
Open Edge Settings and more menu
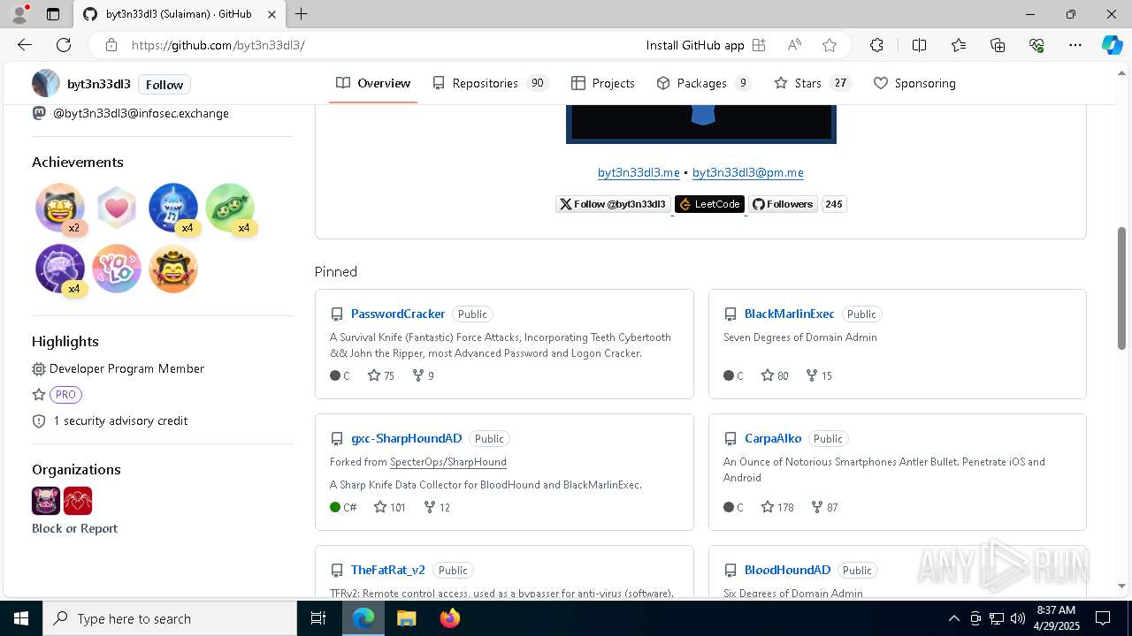(1075, 45)
